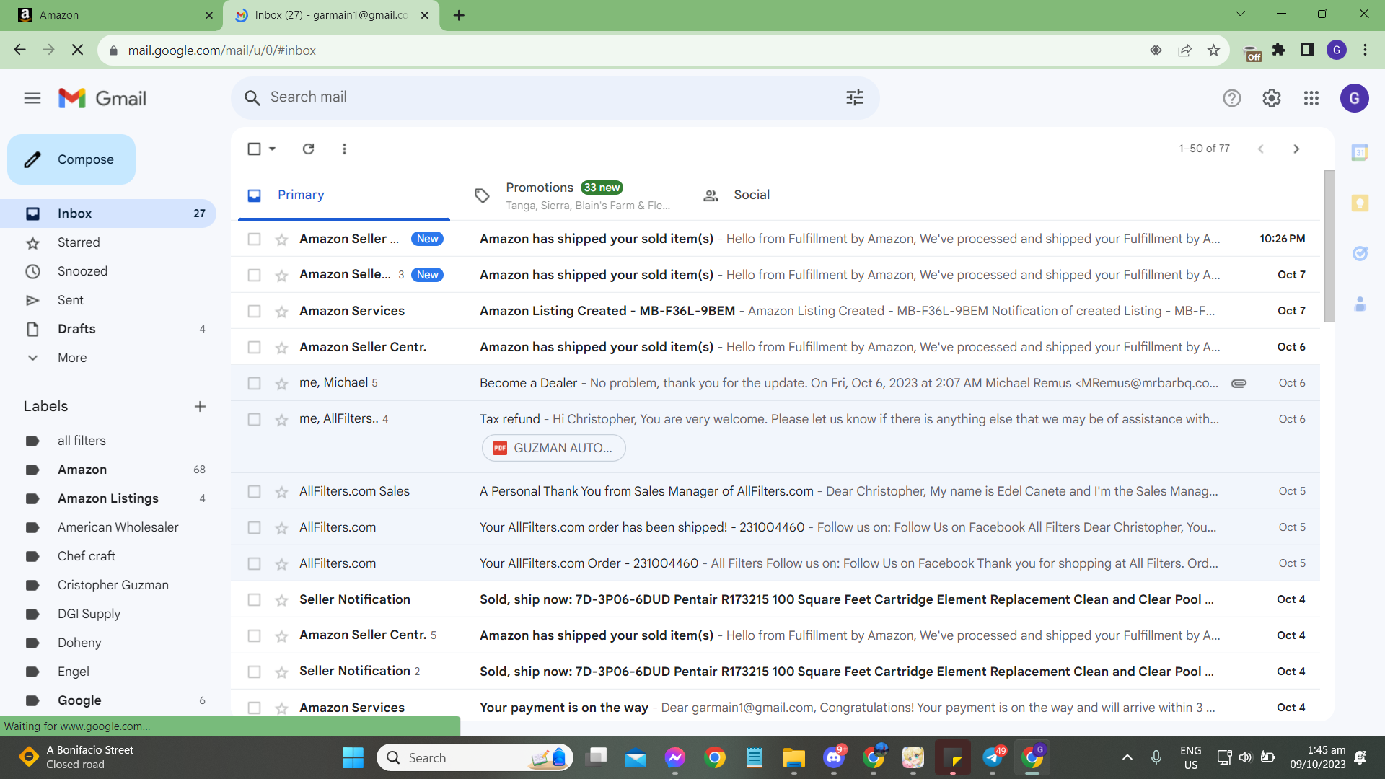This screenshot has width=1385, height=779.
Task: Open the American Wholesaler label
Action: point(118,527)
